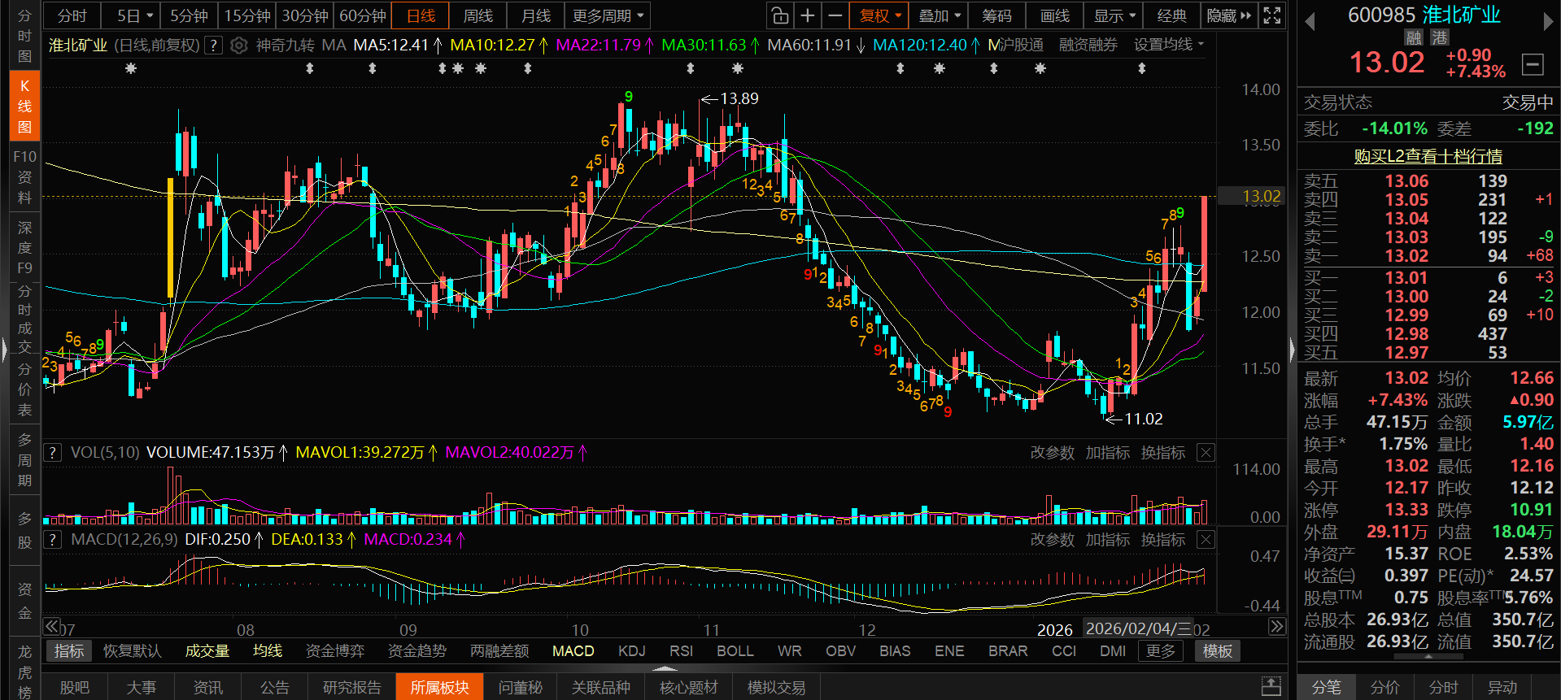Open MA settings gear icon

238,46
